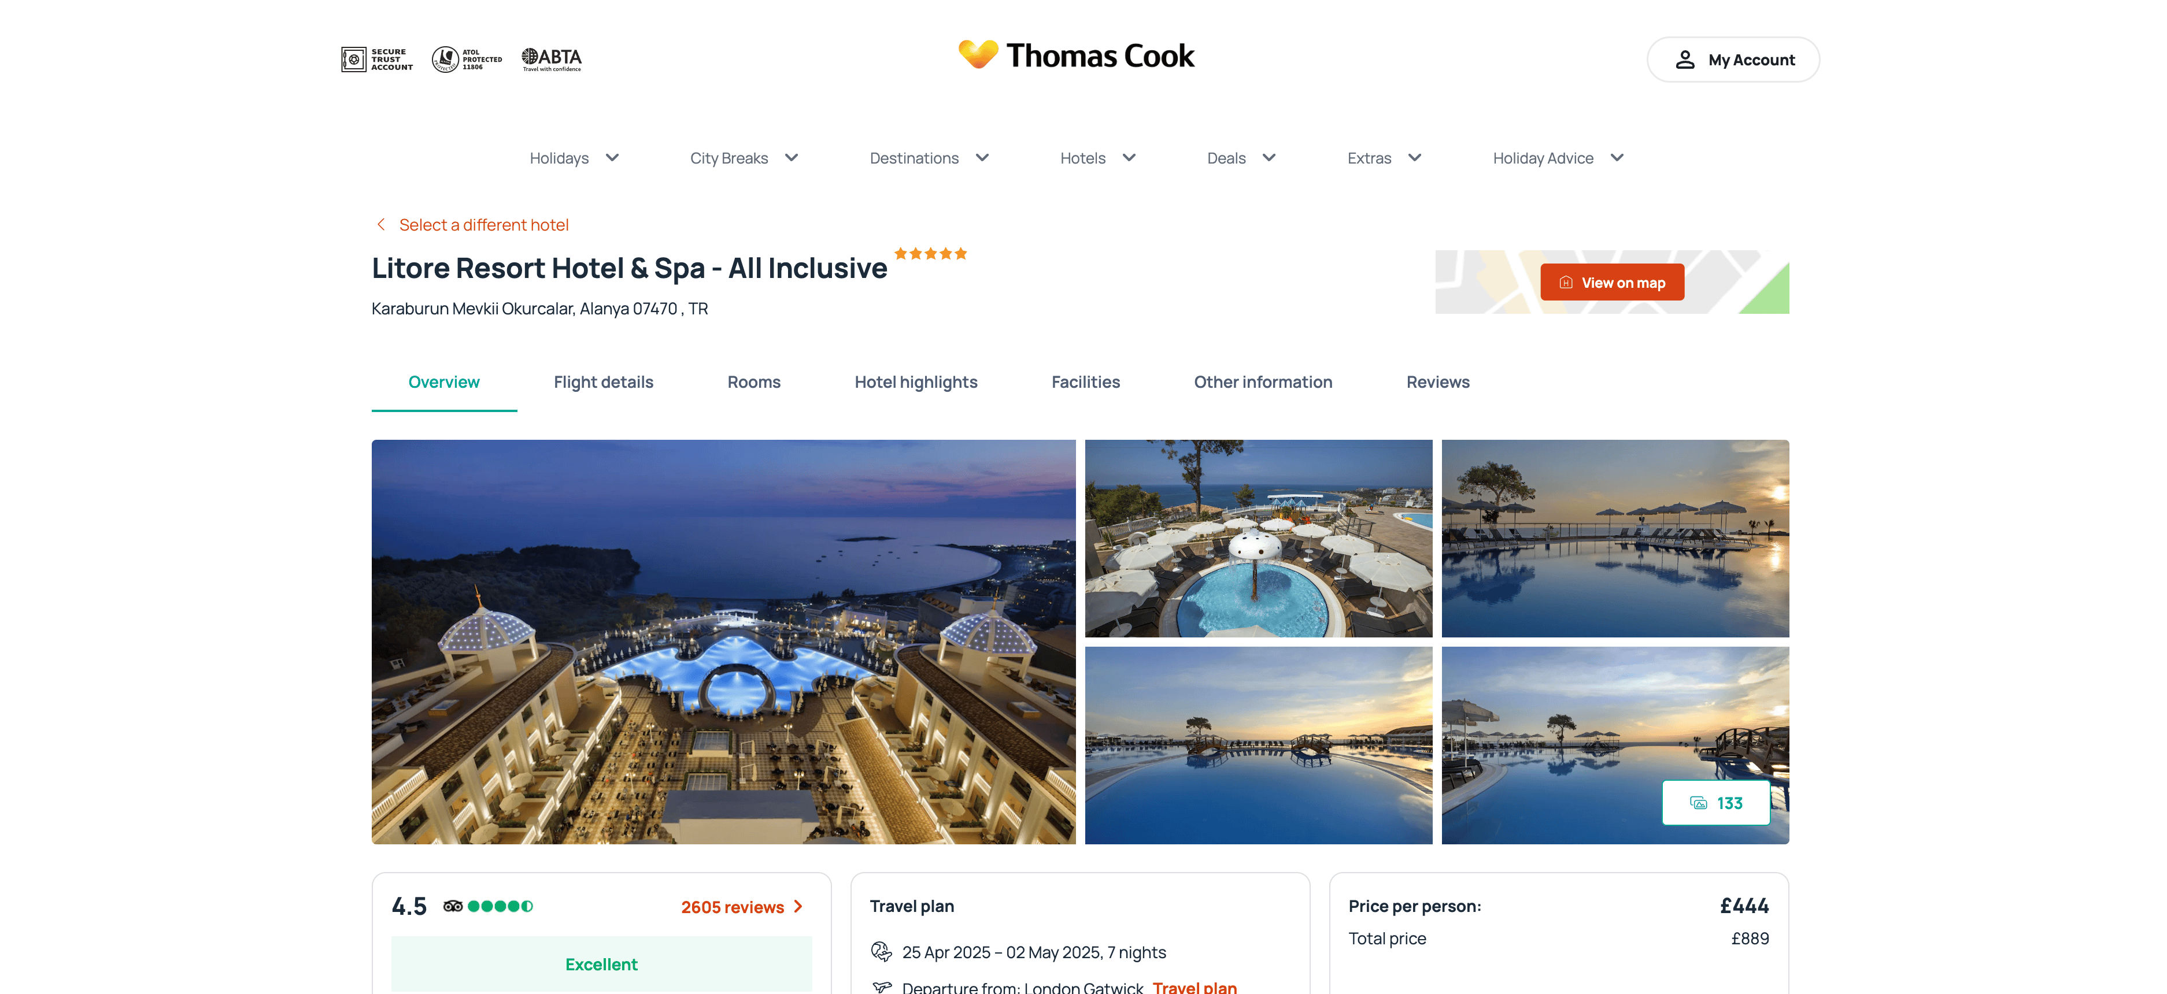The height and width of the screenshot is (994, 2167).
Task: Click the back arrow beside Select a different hotel
Action: click(x=381, y=225)
